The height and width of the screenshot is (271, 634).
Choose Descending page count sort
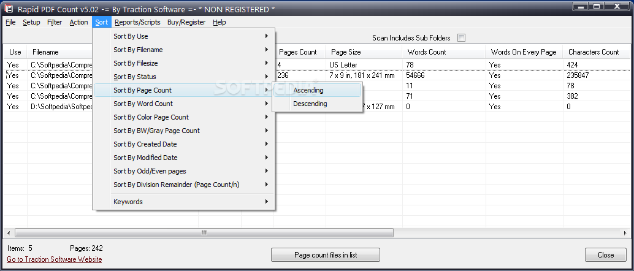pos(317,104)
